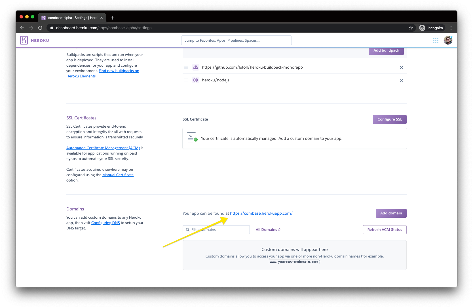473x308 pixels.
Task: Open the Configuring DNS link
Action: point(105,223)
